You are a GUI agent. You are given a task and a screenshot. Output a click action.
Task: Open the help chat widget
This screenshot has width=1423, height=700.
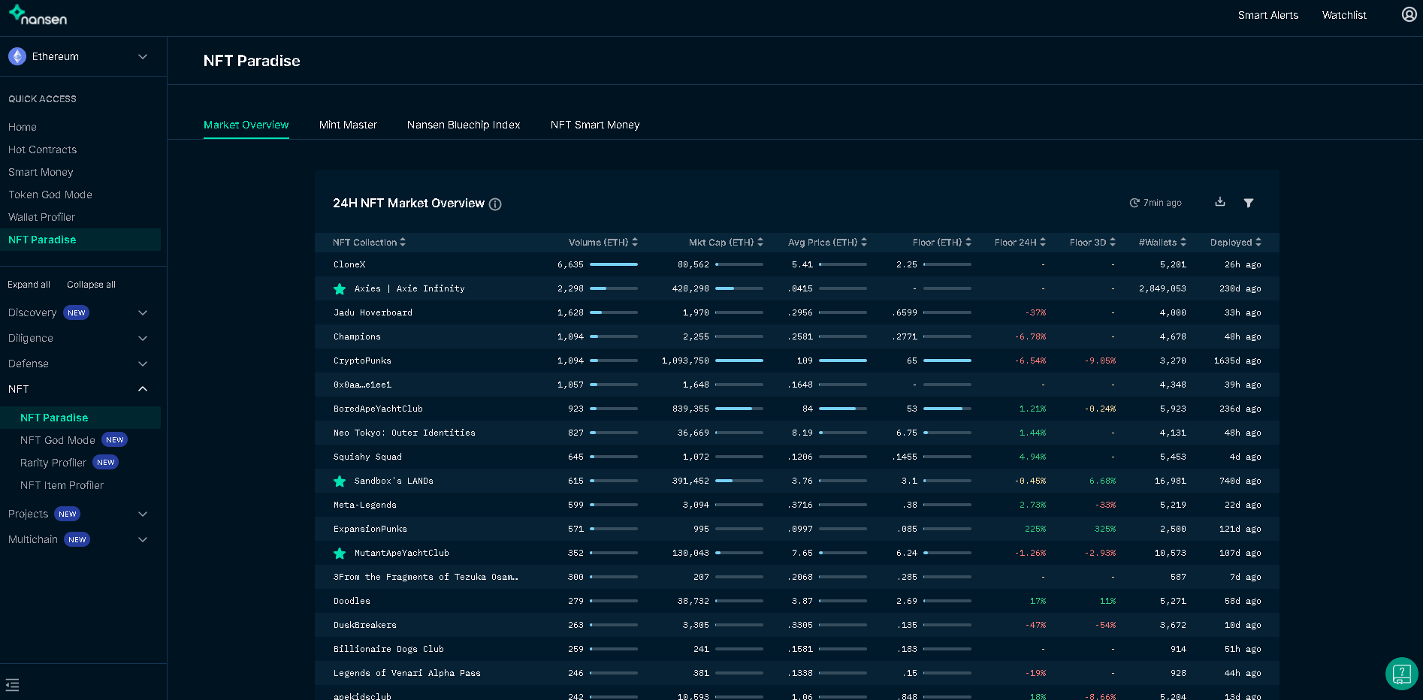pos(1401,673)
